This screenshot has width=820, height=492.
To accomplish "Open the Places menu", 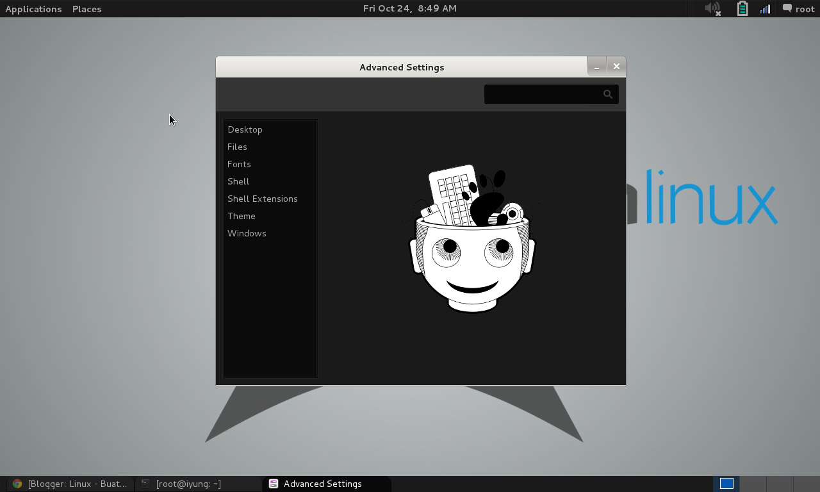I will [86, 9].
